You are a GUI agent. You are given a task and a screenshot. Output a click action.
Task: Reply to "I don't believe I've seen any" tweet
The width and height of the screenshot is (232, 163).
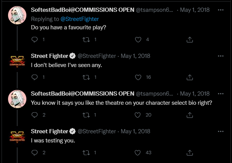[34, 77]
